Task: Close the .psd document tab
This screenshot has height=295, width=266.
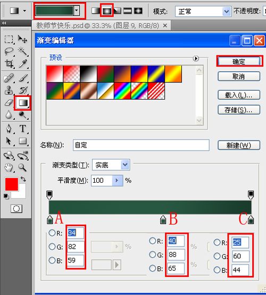Action: pos(165,26)
